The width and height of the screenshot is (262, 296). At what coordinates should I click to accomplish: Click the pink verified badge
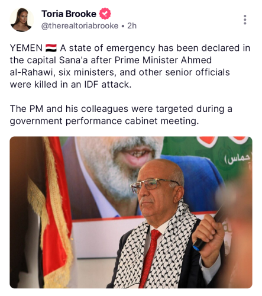pos(105,14)
